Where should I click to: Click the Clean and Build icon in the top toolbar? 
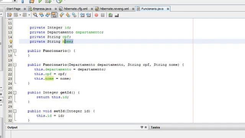[x=32, y=2]
